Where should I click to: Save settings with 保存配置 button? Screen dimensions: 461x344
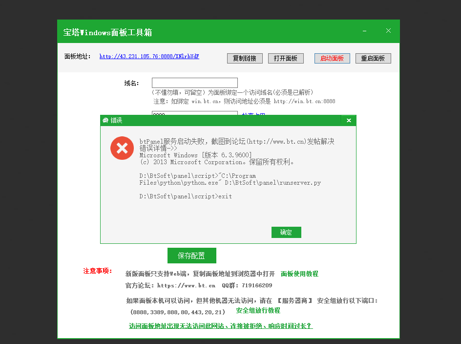click(192, 256)
